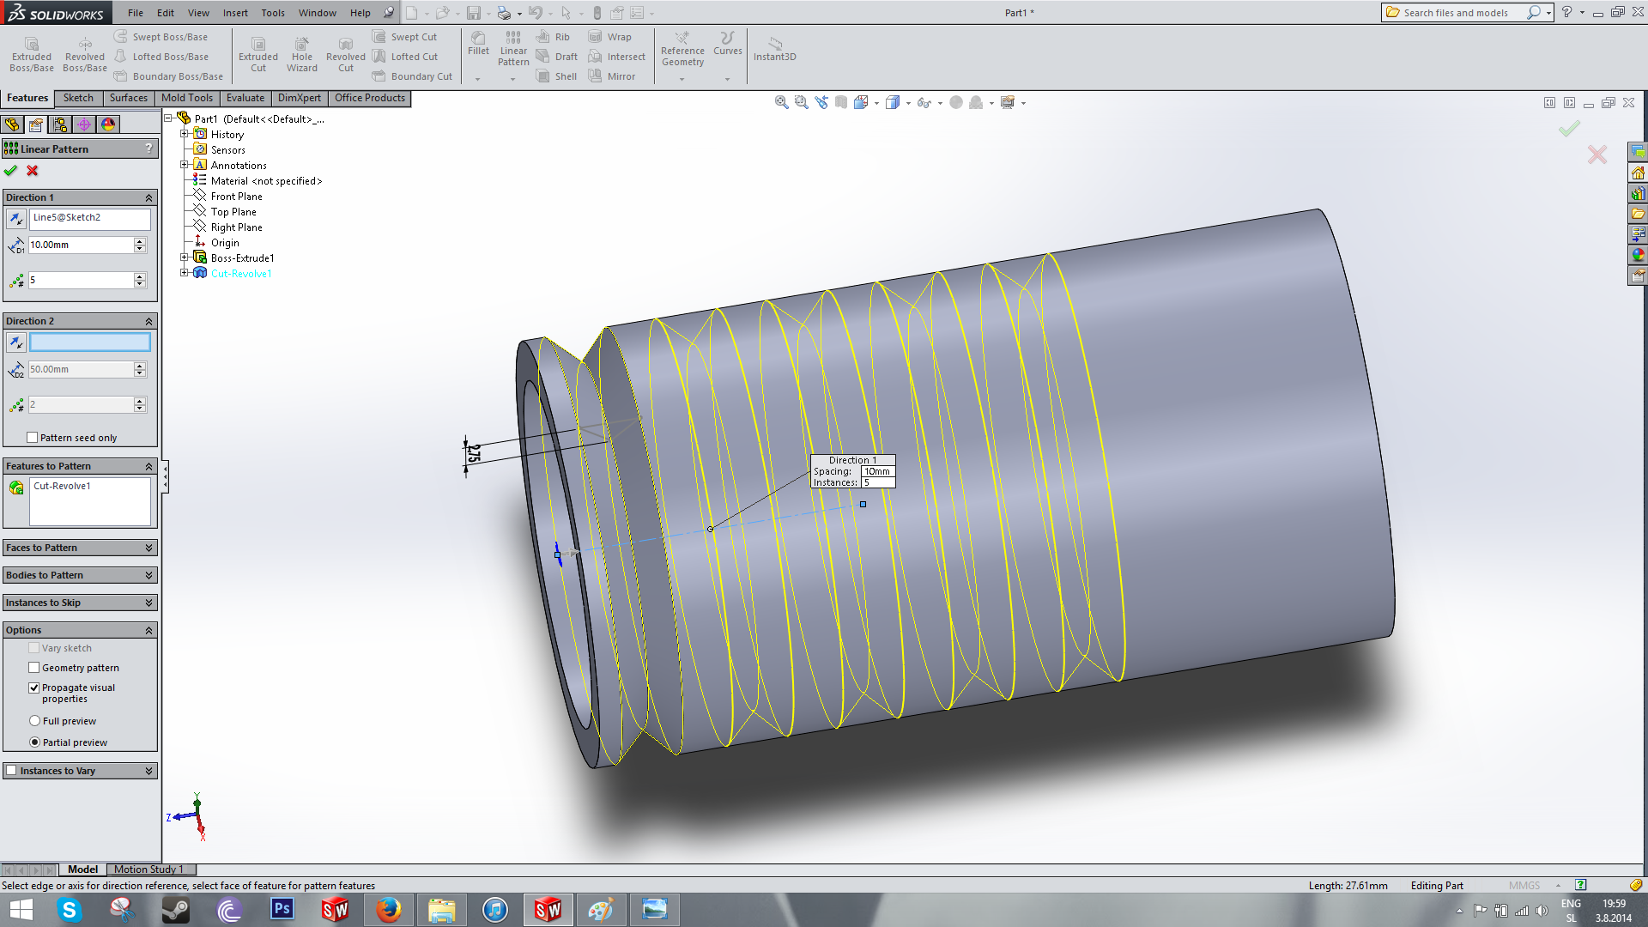Open the Curves tools

(x=728, y=44)
